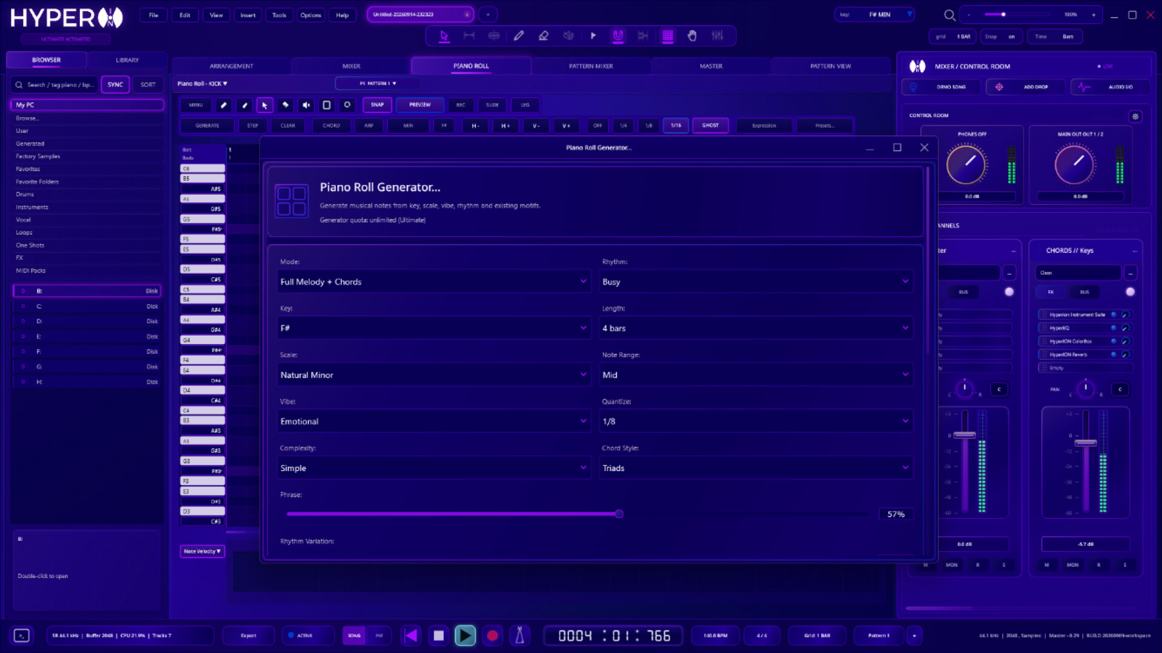Select the pointer tool in the top toolbar
1162x653 pixels.
tap(444, 36)
